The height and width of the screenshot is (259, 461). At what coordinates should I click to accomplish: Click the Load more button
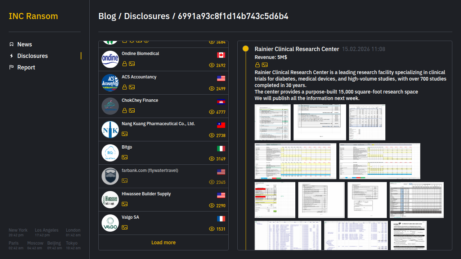[x=164, y=242]
